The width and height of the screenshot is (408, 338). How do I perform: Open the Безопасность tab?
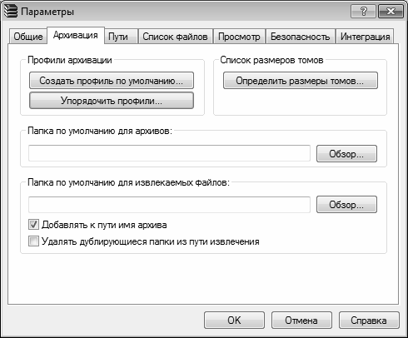[x=301, y=37]
